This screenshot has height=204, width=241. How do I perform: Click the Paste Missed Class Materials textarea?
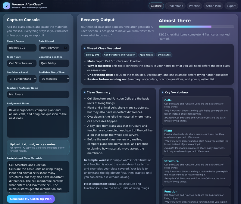click(38, 177)
